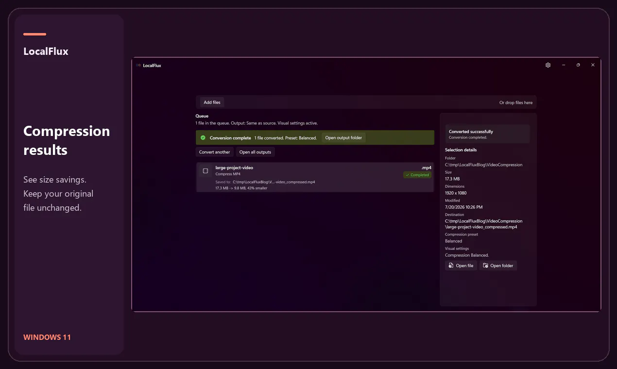
Task: Click the Add files button
Action: click(212, 102)
